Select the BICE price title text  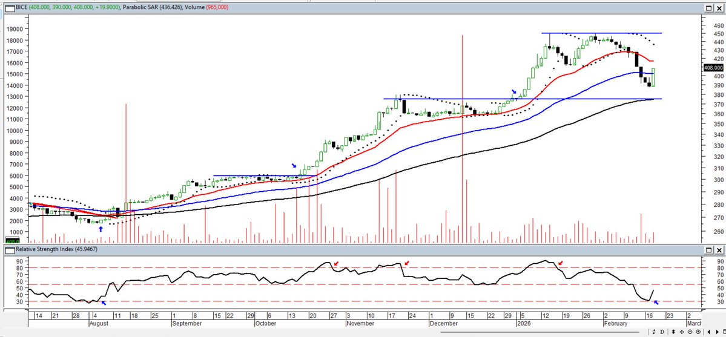(x=68, y=7)
